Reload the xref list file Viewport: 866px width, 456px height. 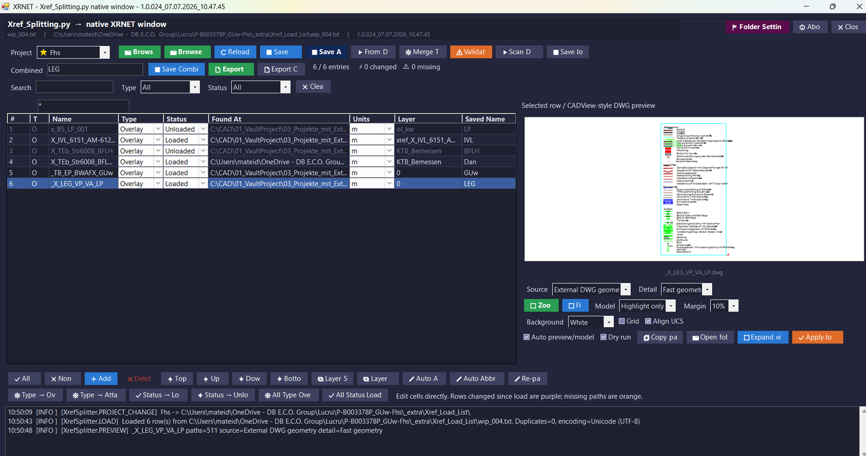(x=235, y=52)
